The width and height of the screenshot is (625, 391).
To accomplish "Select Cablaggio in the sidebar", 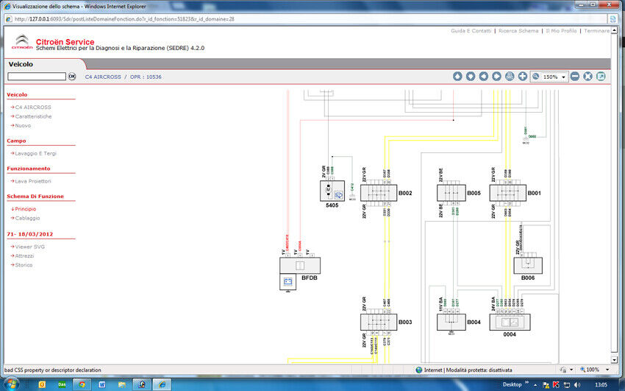I will point(27,218).
